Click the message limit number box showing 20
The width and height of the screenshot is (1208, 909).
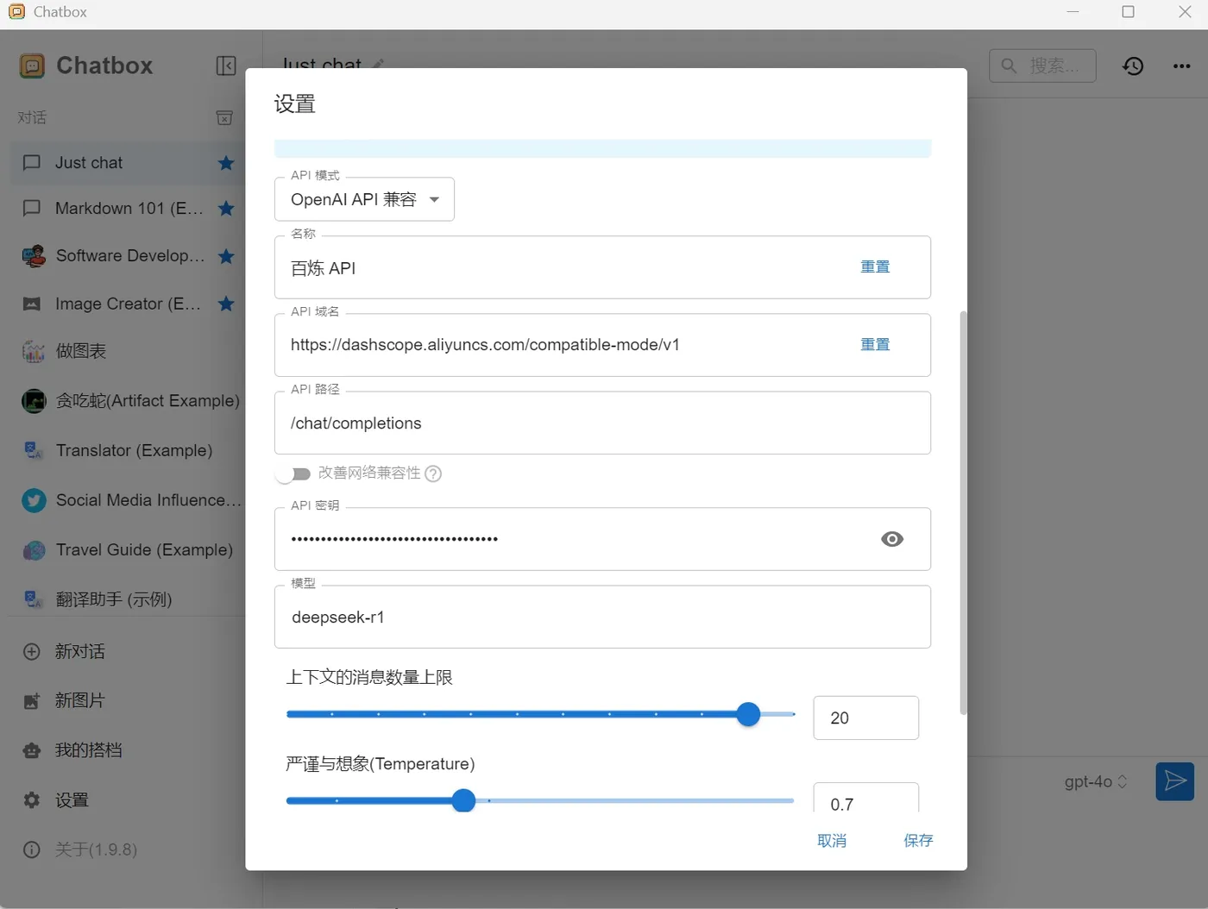pos(865,718)
